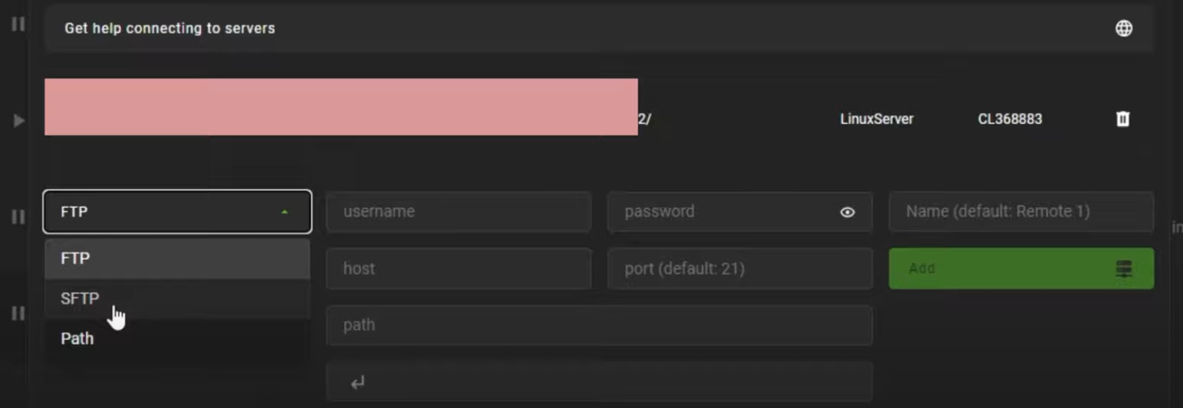
Task: Choose SFTP from the protocol list
Action: [x=176, y=299]
